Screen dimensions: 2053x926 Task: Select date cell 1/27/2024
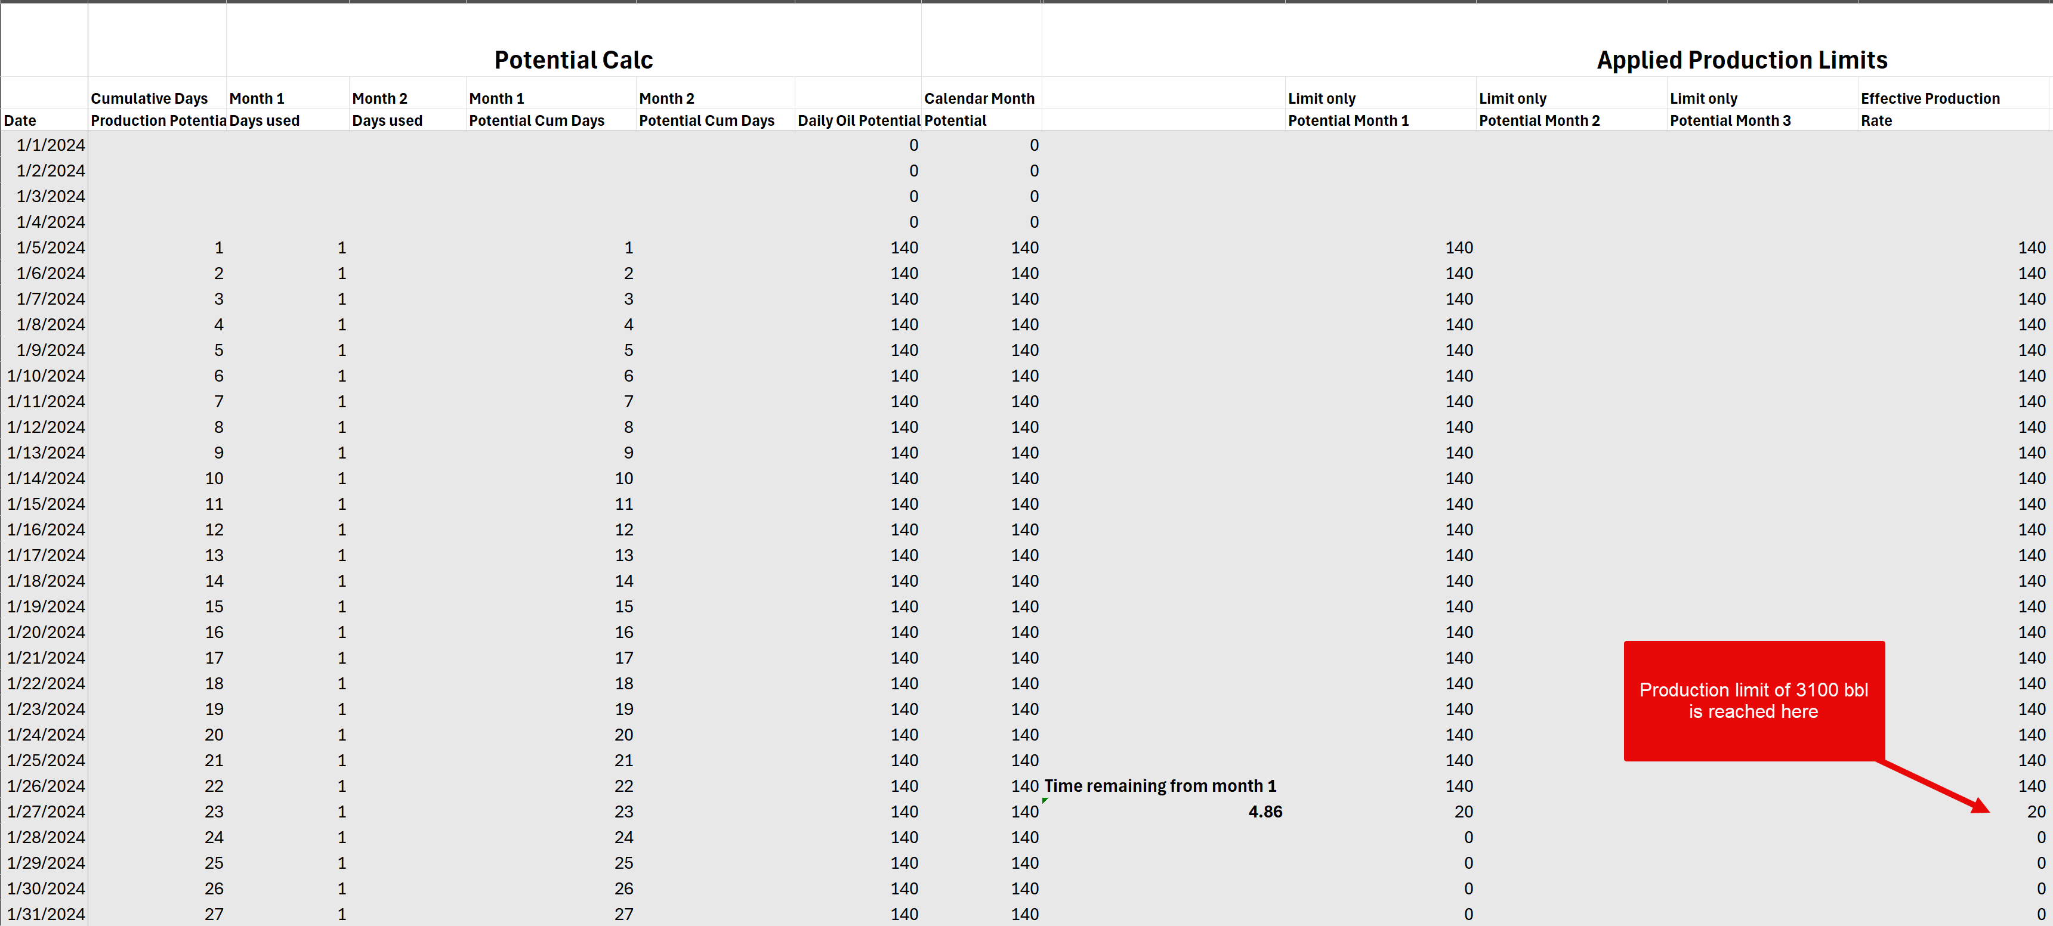click(46, 812)
